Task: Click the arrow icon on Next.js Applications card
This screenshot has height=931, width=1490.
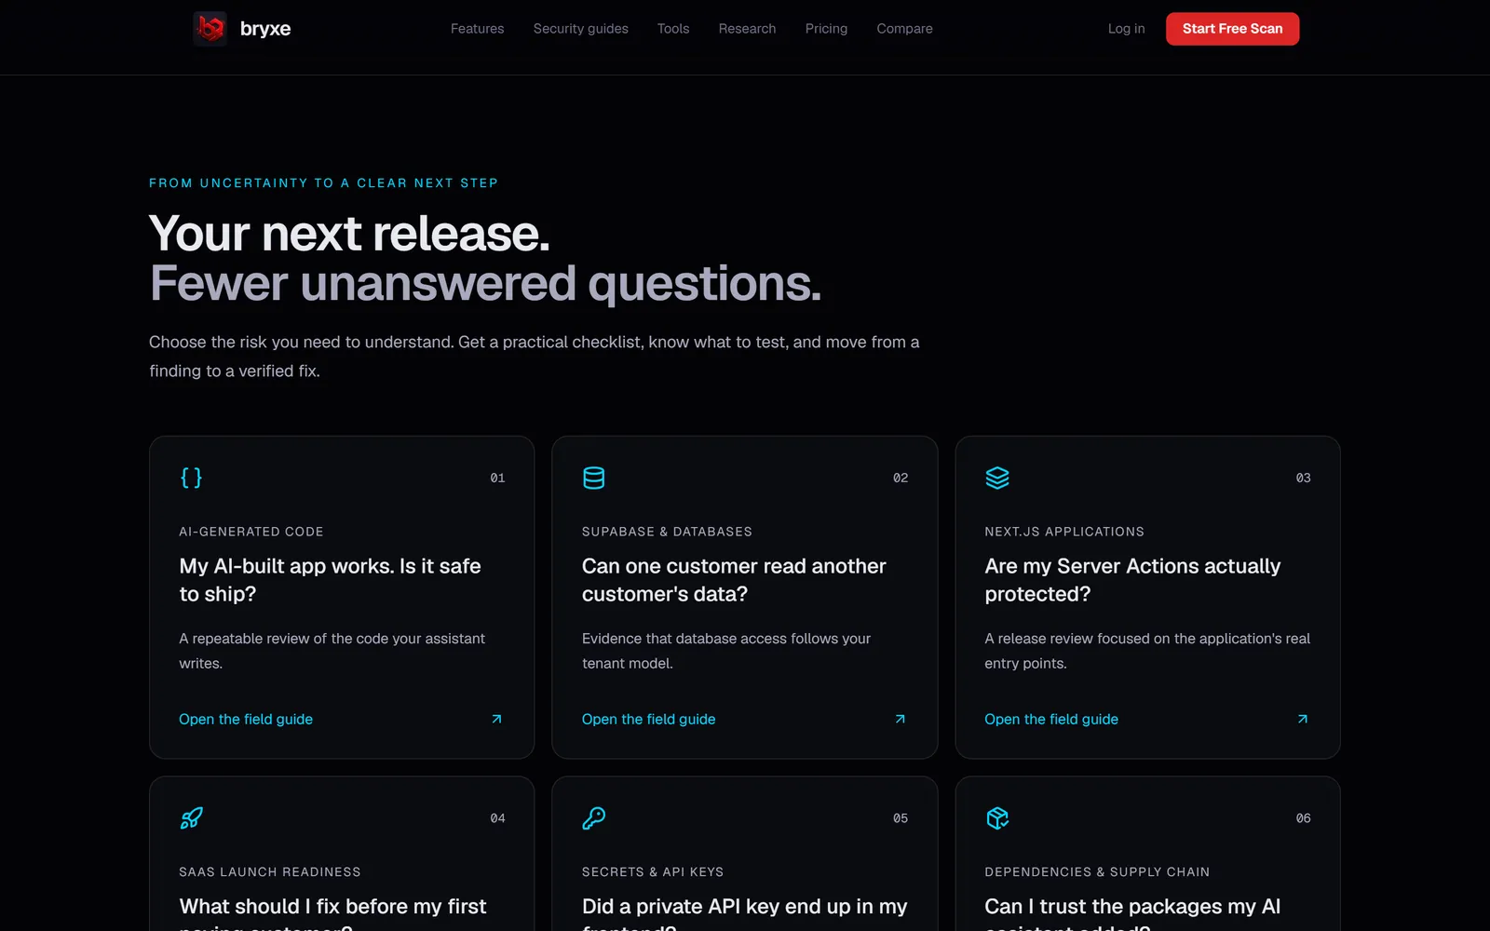Action: (x=1303, y=719)
